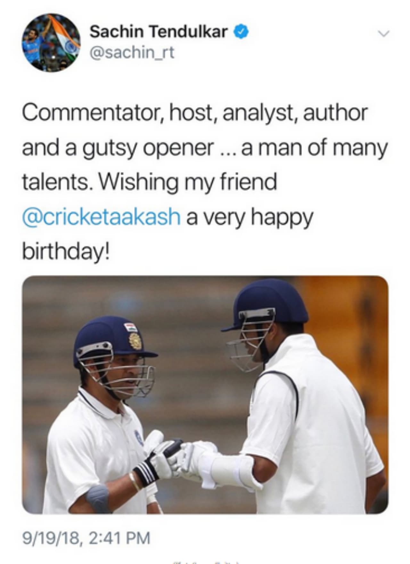Open the @sachin_rt handle
The width and height of the screenshot is (410, 564).
pyautogui.click(x=132, y=52)
